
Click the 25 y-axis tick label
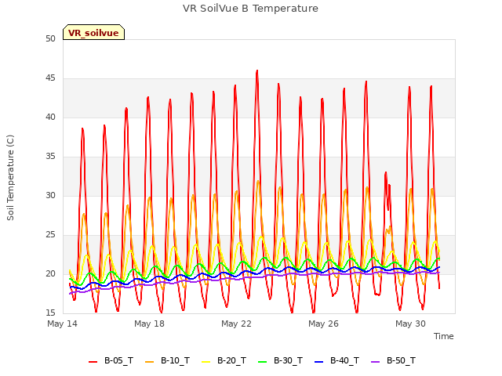50,235
